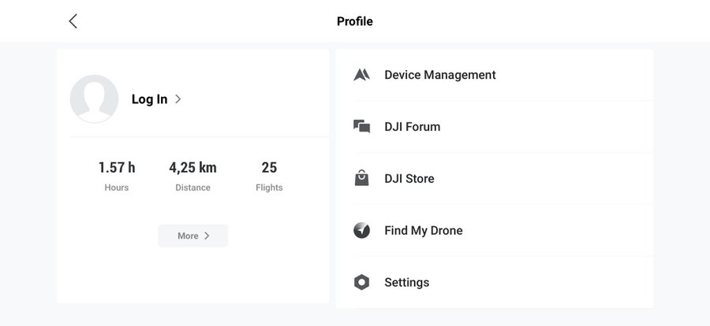710x326 pixels.
Task: Tap the 1.57 h Hours statistic
Action: point(117,176)
